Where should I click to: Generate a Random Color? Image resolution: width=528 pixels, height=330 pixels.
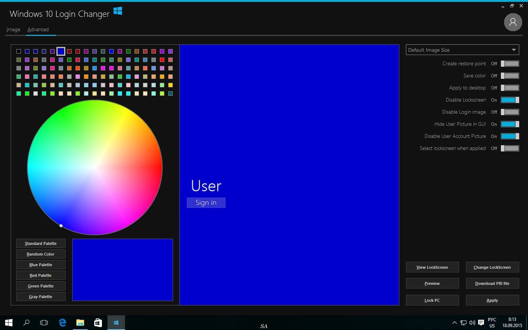[x=41, y=254]
